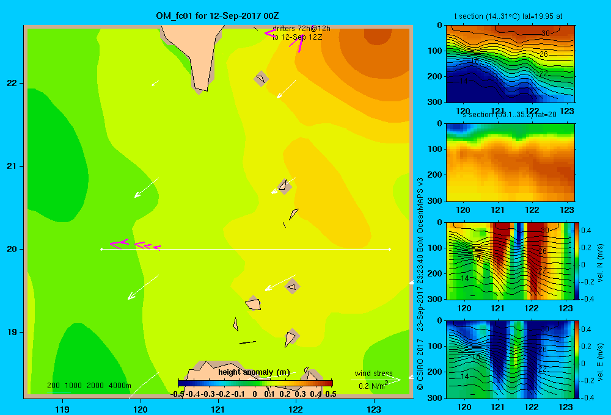Click the wind stress reference arrow
The width and height of the screenshot is (611, 415).
point(376,380)
